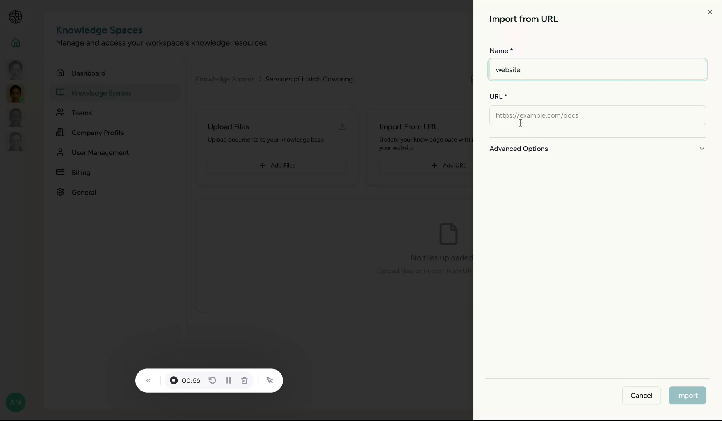Screen dimensions: 722x421
Task: Select the Teams icon in the sidebar
Action: (x=60, y=113)
